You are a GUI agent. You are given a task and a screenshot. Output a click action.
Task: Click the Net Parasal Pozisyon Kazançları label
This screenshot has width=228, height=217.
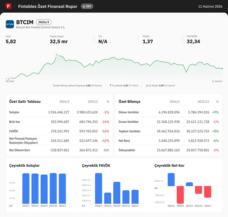tap(23, 141)
